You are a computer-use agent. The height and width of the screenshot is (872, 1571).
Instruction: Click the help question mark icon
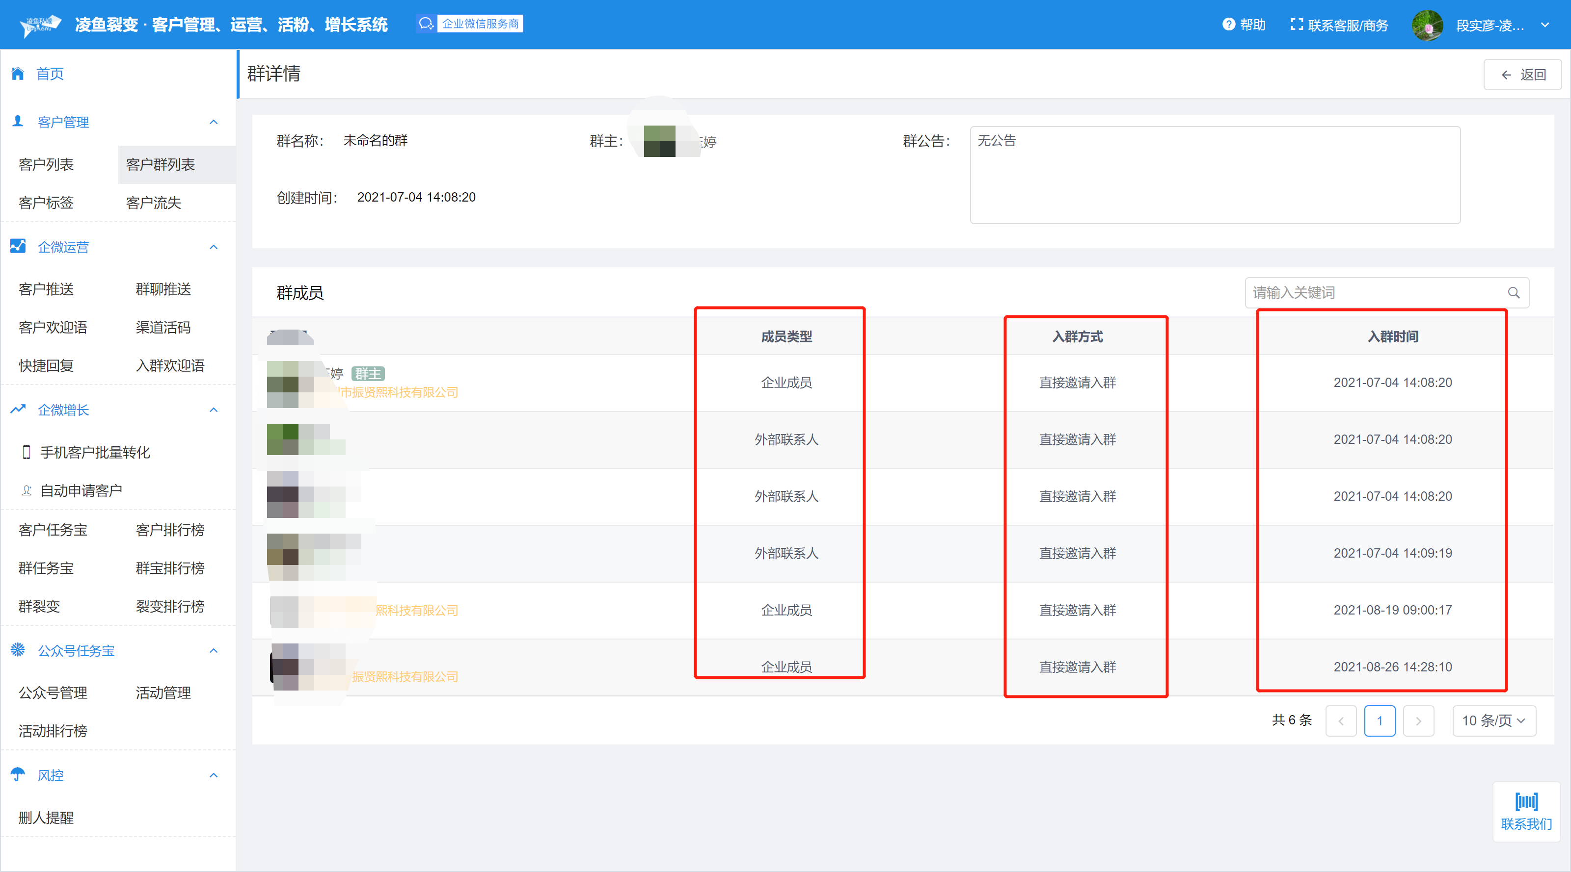click(1228, 25)
